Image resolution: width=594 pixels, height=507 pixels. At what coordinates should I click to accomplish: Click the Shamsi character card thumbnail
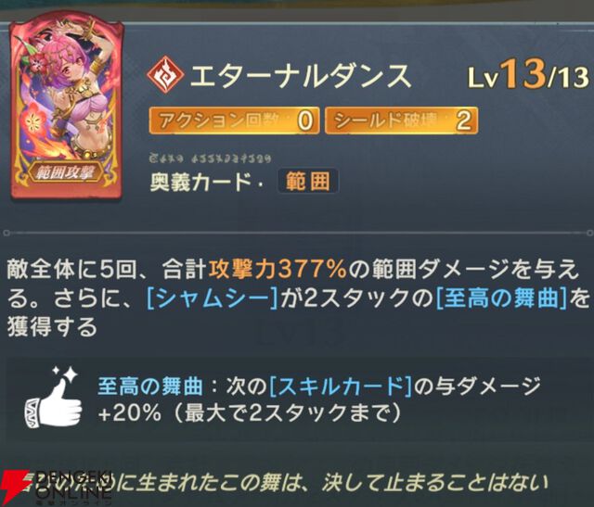pyautogui.click(x=67, y=106)
